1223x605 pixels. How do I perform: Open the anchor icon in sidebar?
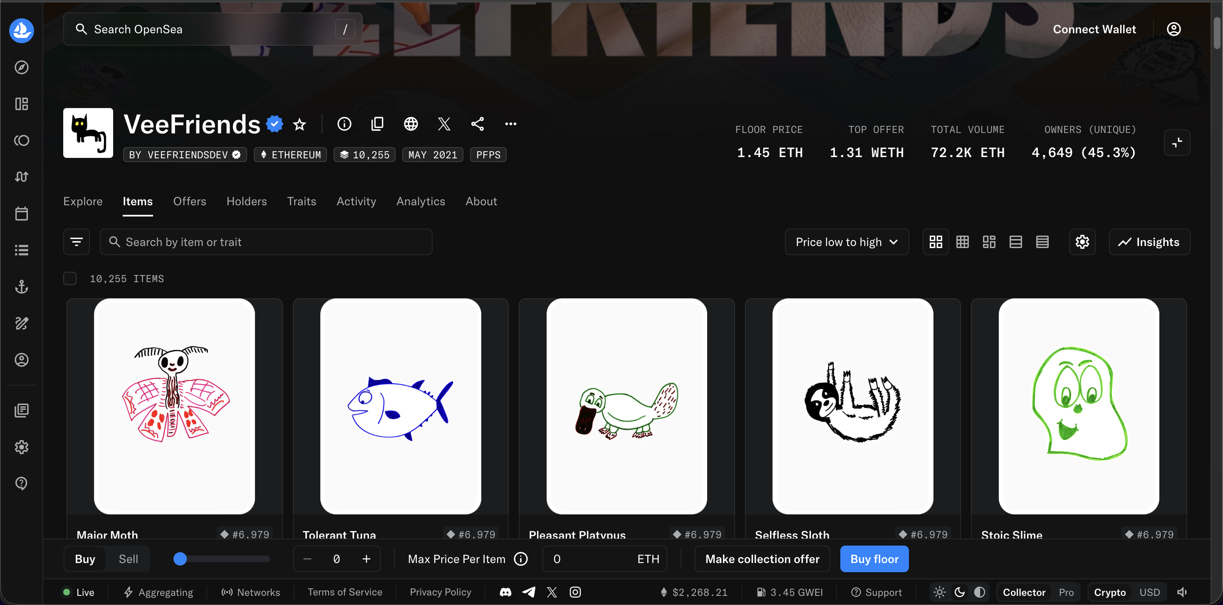tap(21, 286)
